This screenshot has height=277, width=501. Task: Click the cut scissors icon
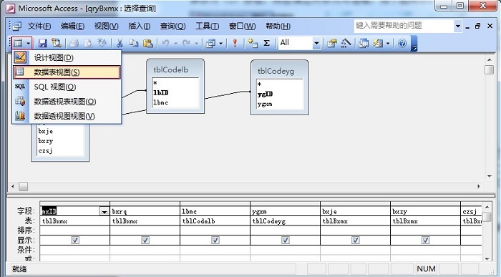[120, 43]
